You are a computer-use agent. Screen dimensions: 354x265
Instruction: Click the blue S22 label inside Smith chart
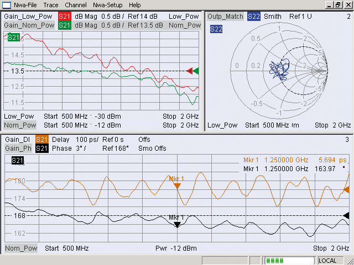[218, 28]
